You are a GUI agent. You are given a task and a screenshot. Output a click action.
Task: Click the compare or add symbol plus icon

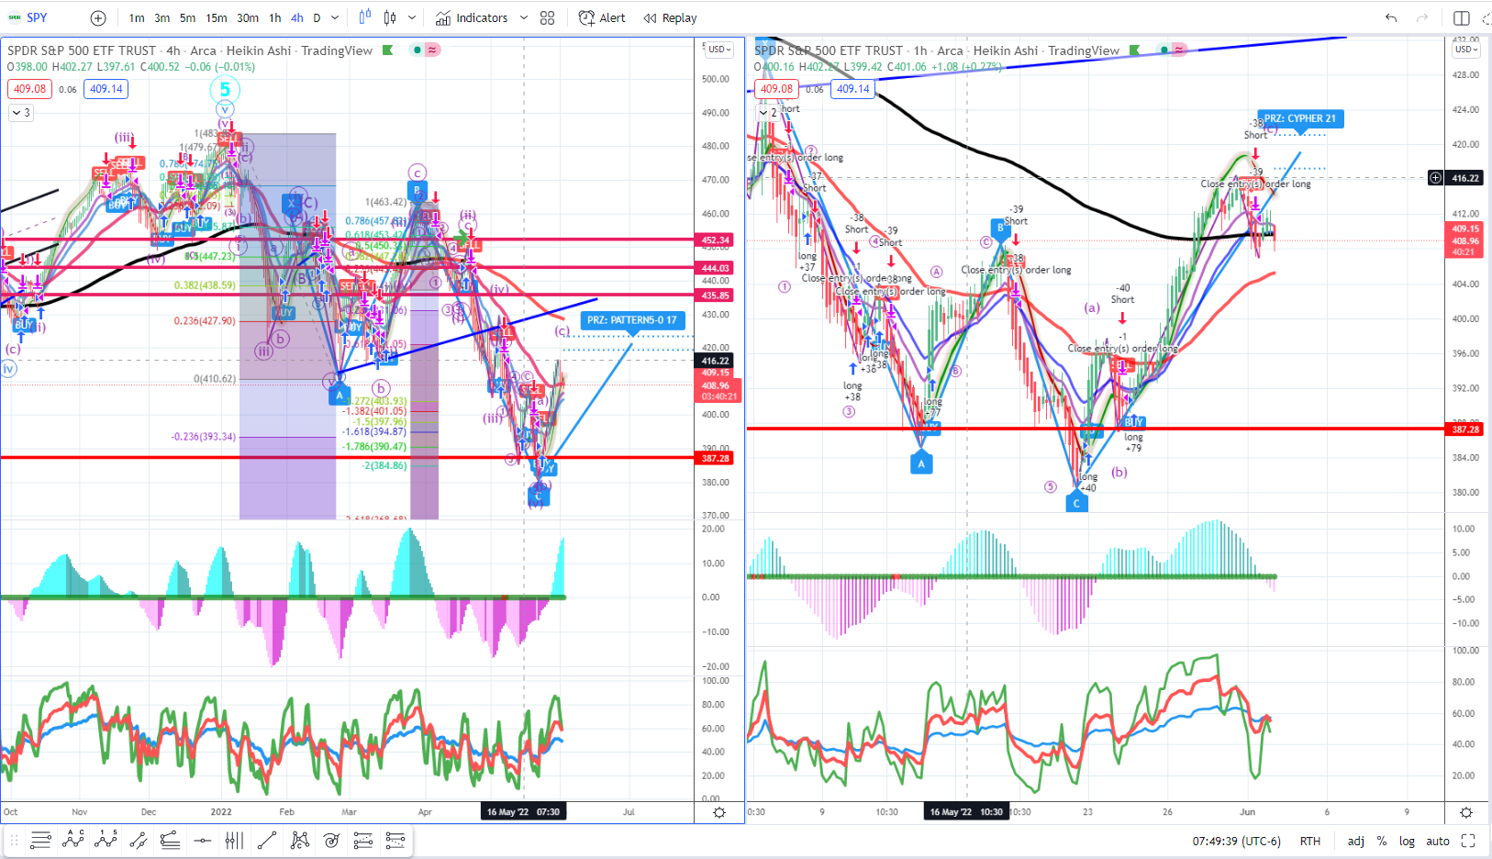tap(98, 17)
